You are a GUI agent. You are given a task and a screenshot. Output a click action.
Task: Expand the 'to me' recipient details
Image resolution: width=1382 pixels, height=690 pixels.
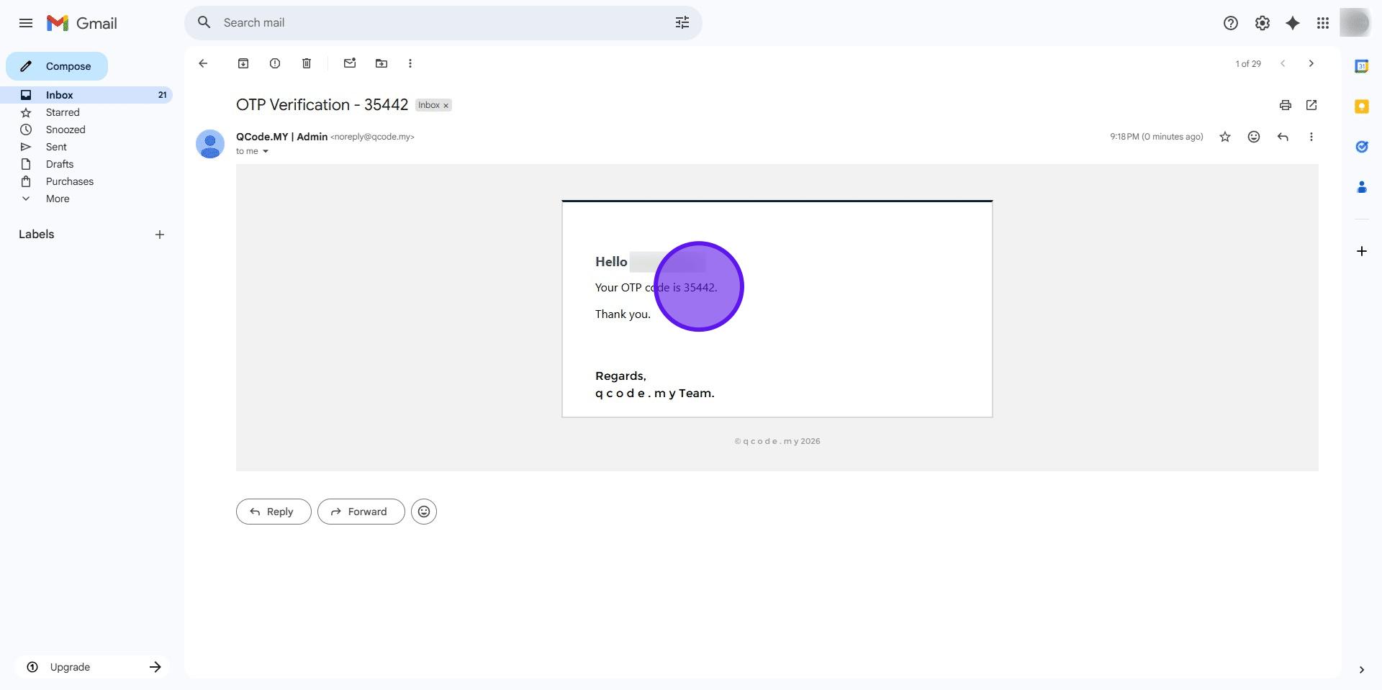(266, 151)
